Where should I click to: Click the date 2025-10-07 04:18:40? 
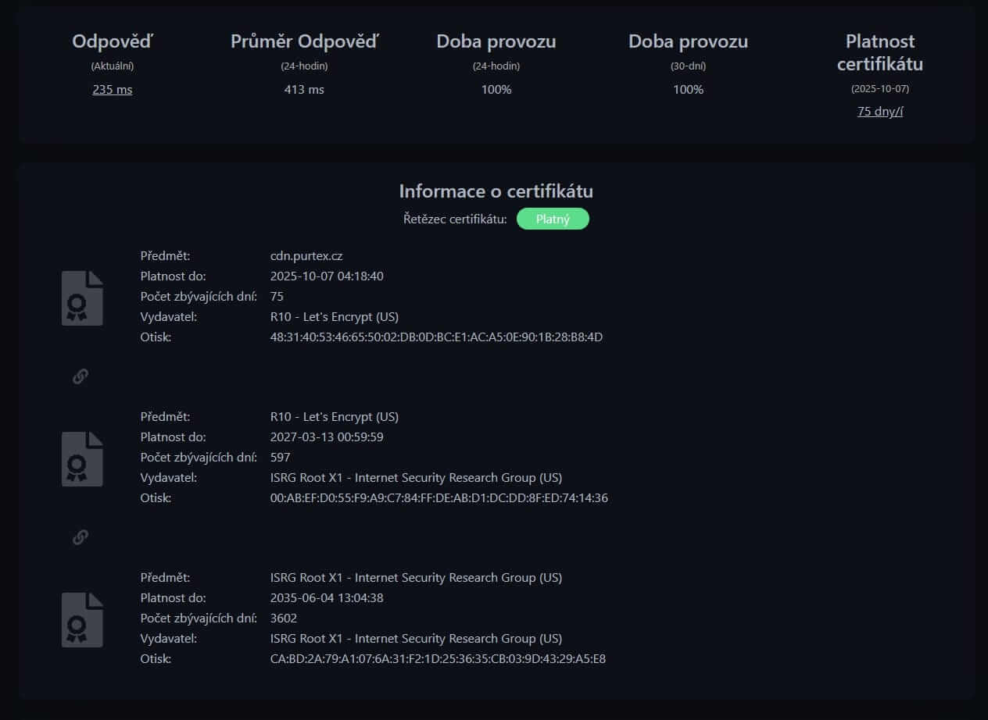327,276
